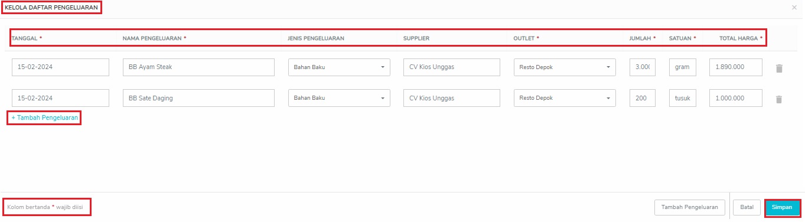Save expenses with the Simpan button

tap(782, 207)
